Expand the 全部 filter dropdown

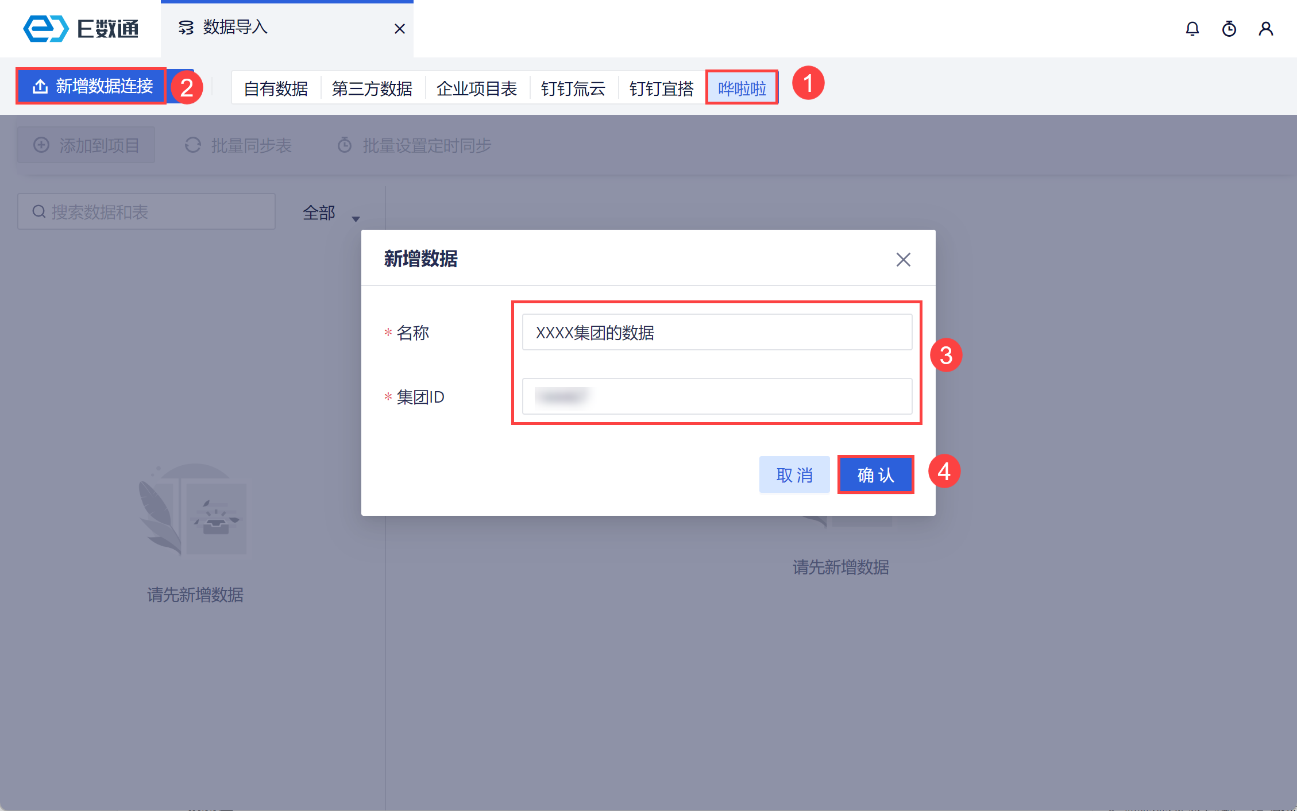pos(331,213)
